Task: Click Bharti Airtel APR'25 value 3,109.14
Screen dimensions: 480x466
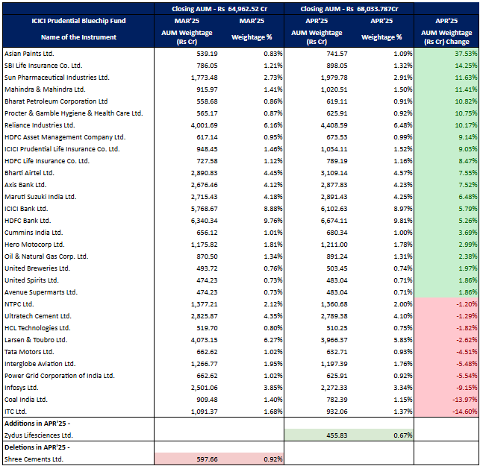Action: coord(334,173)
